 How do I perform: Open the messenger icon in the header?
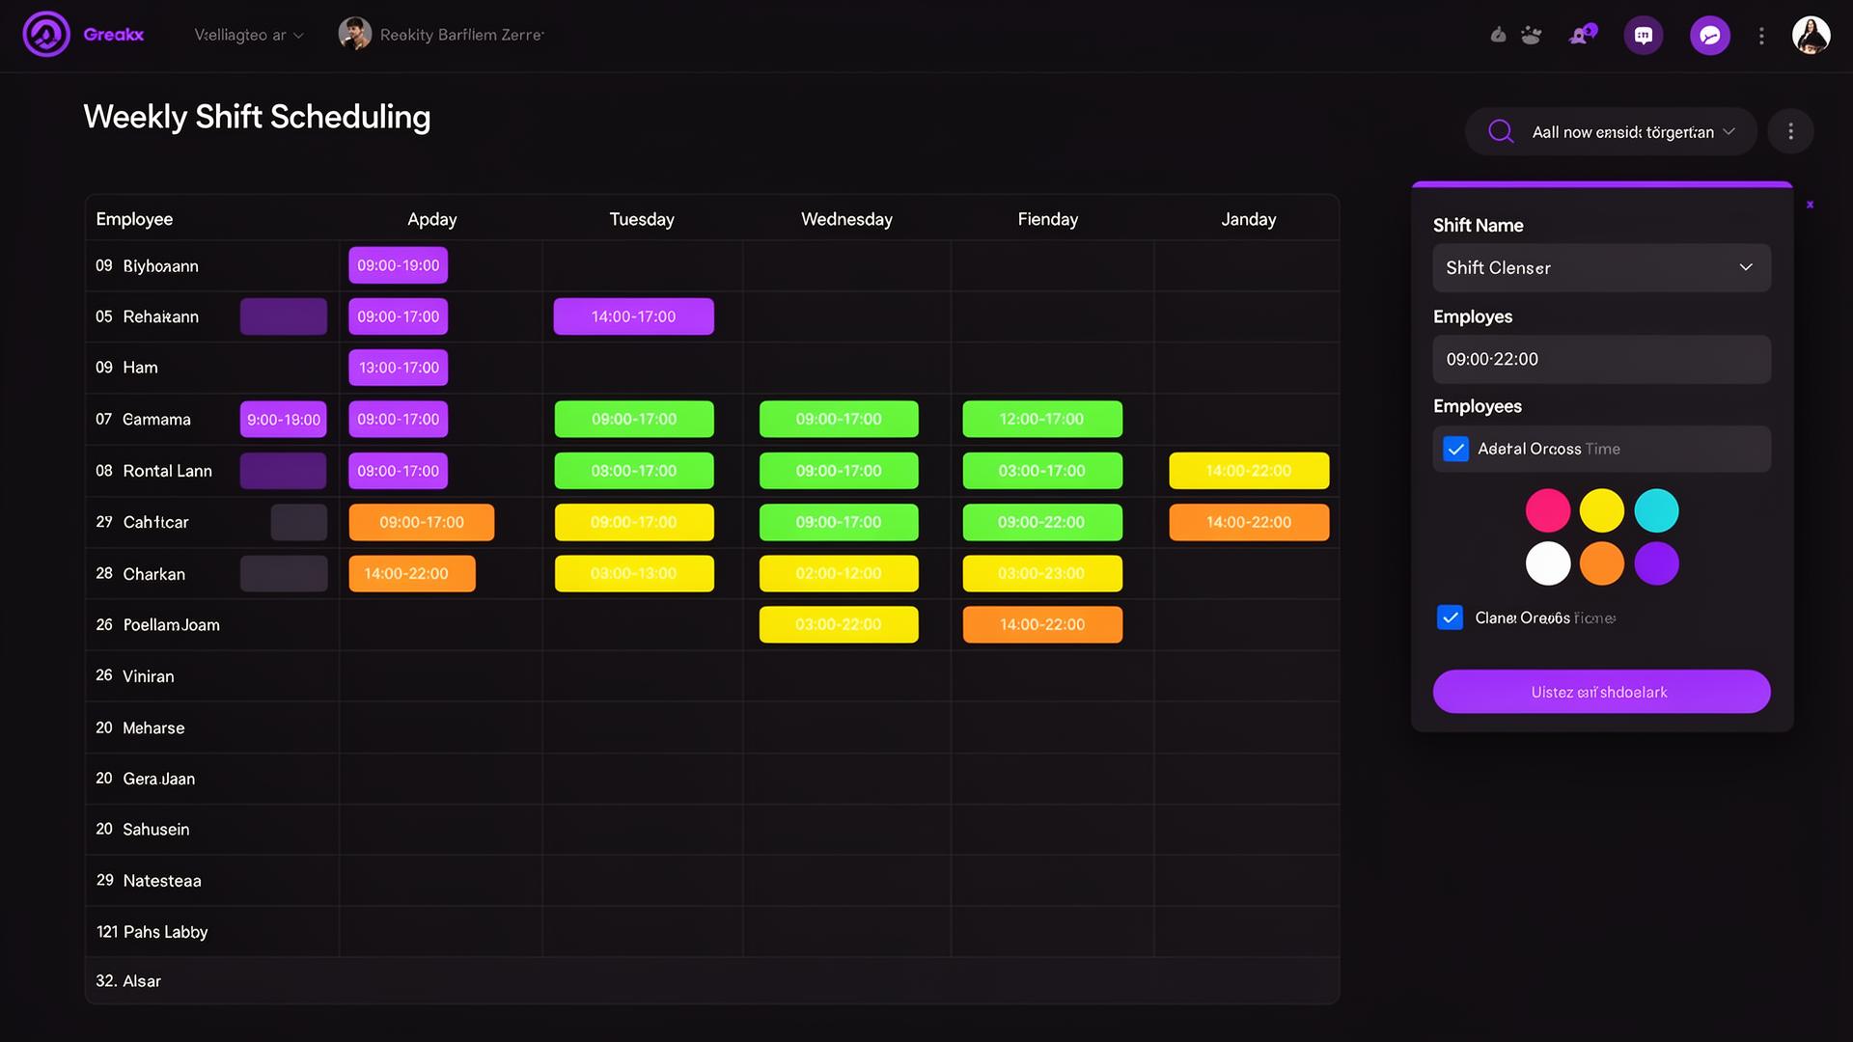pyautogui.click(x=1709, y=36)
